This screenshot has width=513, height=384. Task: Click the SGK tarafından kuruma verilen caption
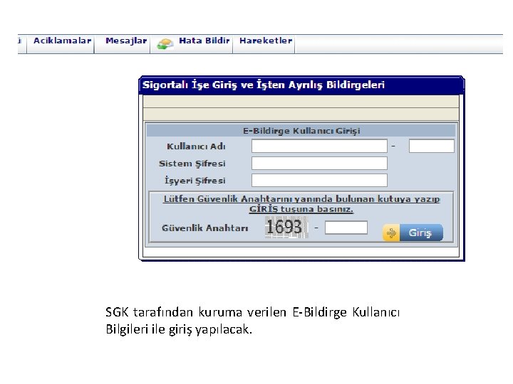(x=252, y=321)
